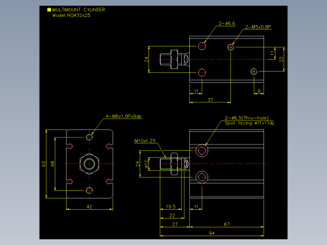The image size is (327, 245).
Task: Select the ø12 rod diameter dimension
Action: point(147,164)
